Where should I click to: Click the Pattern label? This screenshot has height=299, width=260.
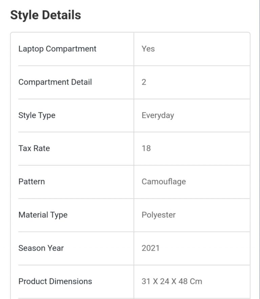click(31, 181)
